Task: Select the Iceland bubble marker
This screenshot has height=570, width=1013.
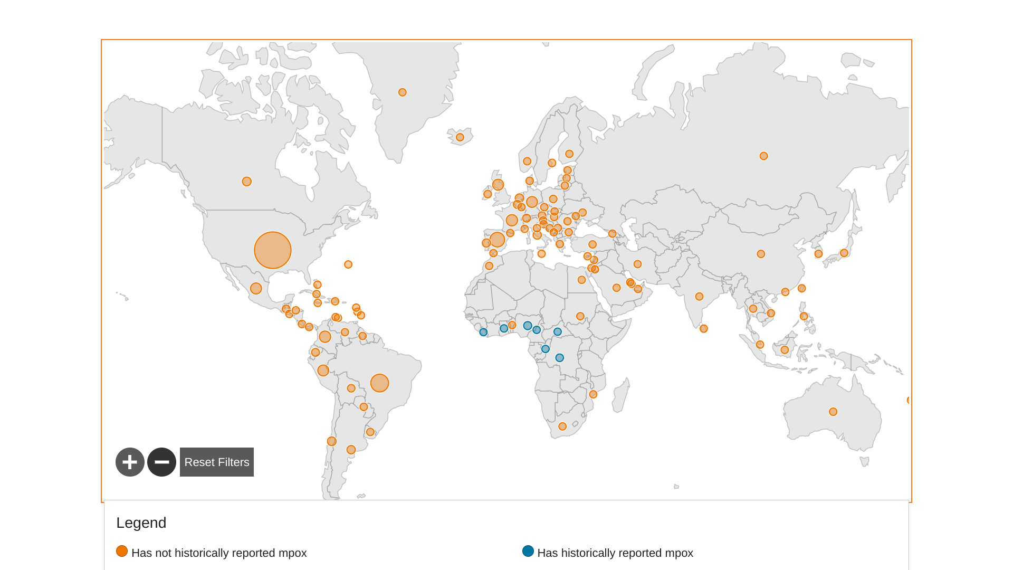Action: pos(460,137)
